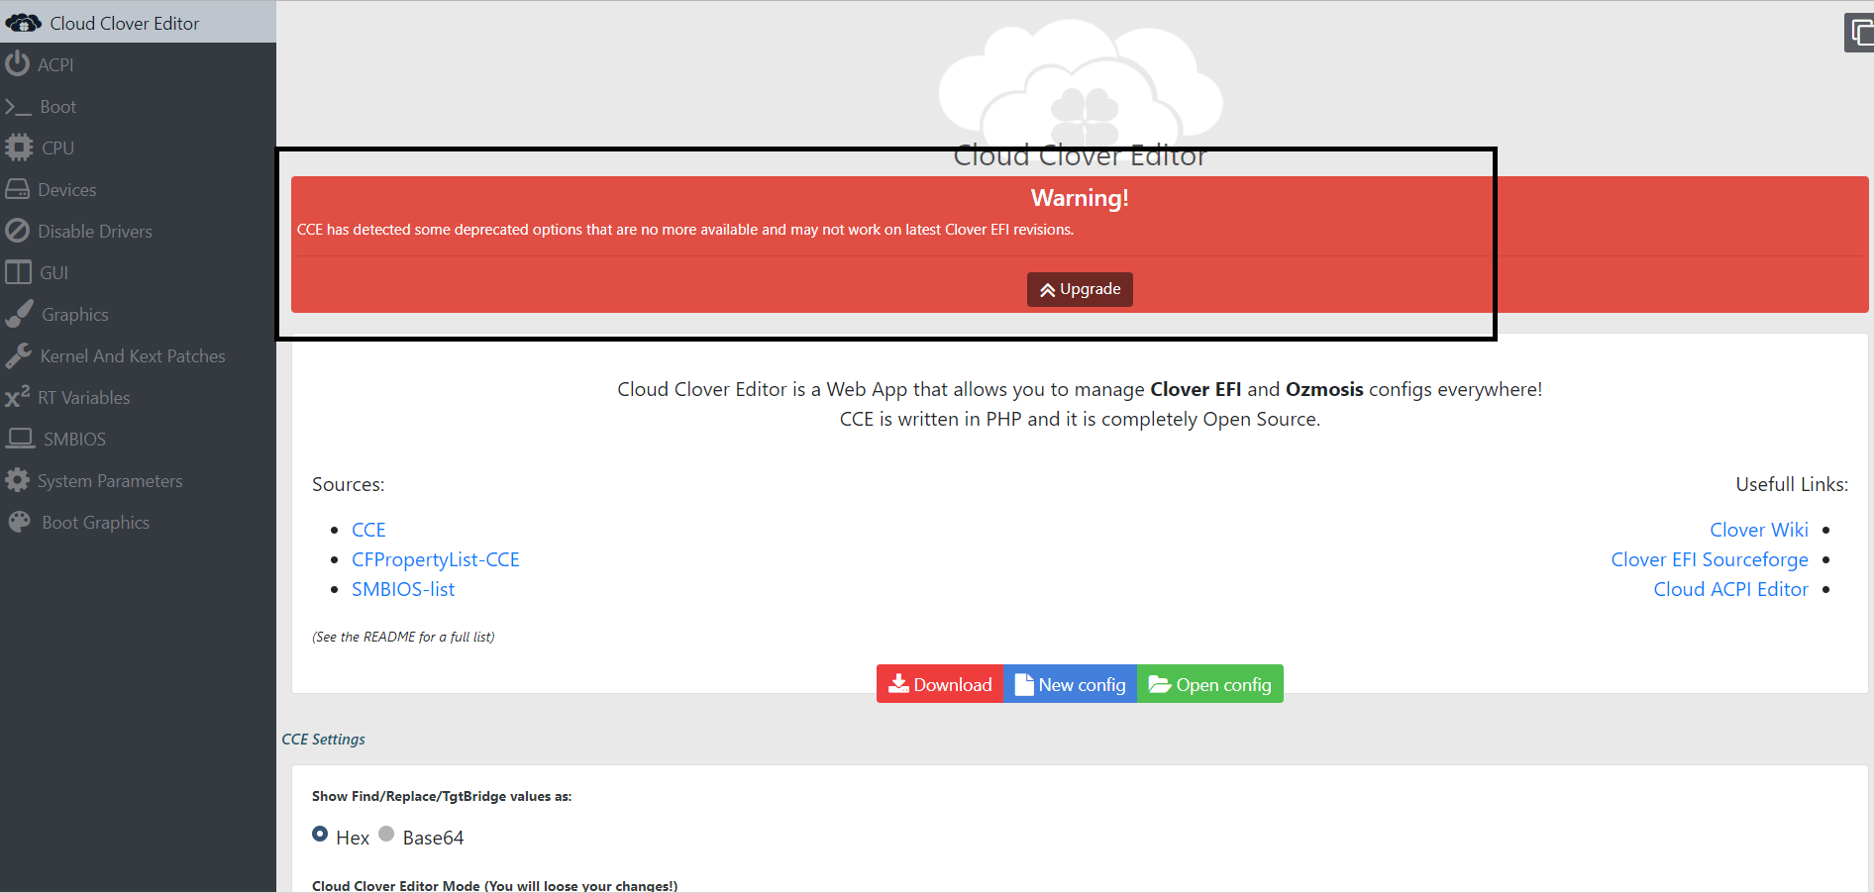Click the Kernel And Kext Patches wrench icon
Image resolution: width=1874 pixels, height=893 pixels.
[x=18, y=355]
